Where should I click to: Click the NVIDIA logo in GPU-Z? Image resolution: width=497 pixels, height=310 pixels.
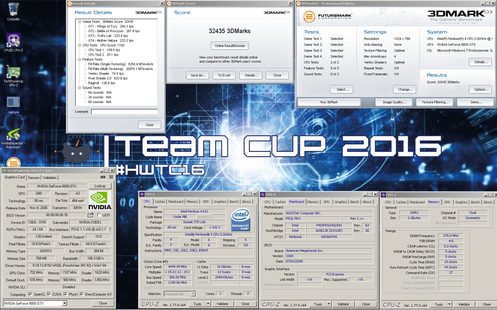100,201
